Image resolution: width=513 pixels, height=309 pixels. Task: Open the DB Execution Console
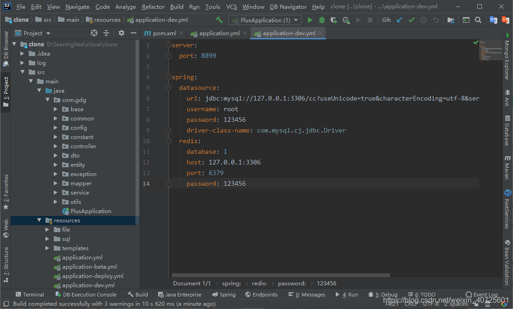(86, 295)
